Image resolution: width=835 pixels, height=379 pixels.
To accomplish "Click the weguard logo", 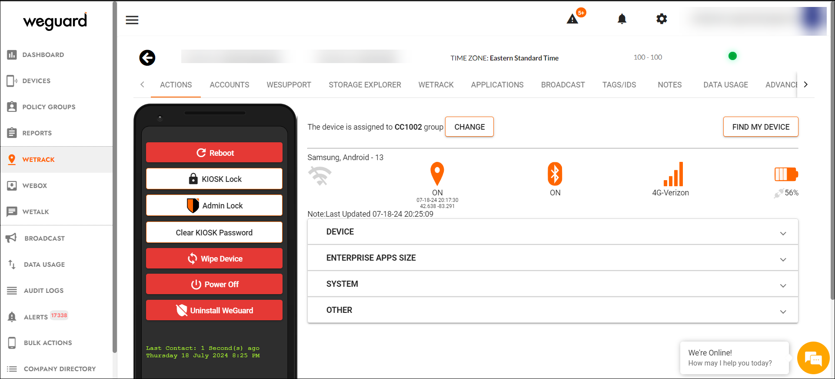I will (55, 21).
